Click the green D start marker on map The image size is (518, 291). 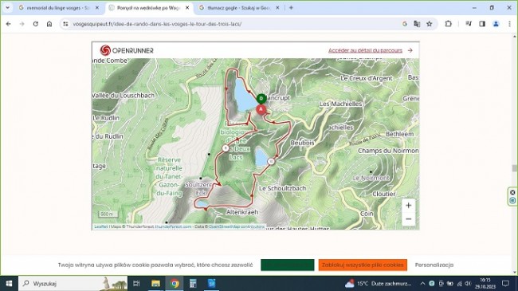point(261,99)
